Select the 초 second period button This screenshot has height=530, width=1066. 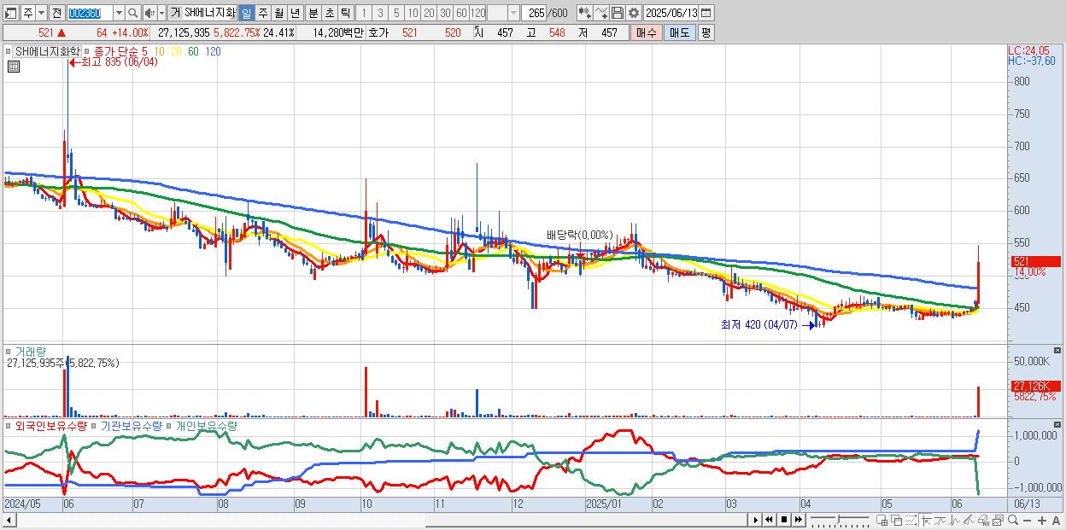[x=329, y=13]
